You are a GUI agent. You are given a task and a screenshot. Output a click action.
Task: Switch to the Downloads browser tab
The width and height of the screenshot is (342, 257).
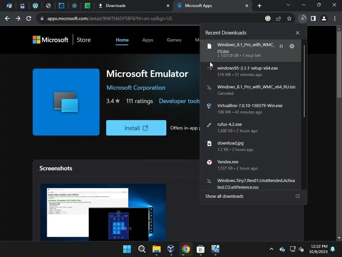tap(134, 6)
